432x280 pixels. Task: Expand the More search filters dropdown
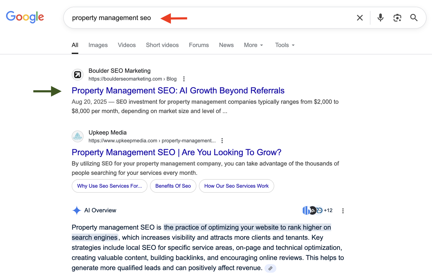tap(253, 45)
